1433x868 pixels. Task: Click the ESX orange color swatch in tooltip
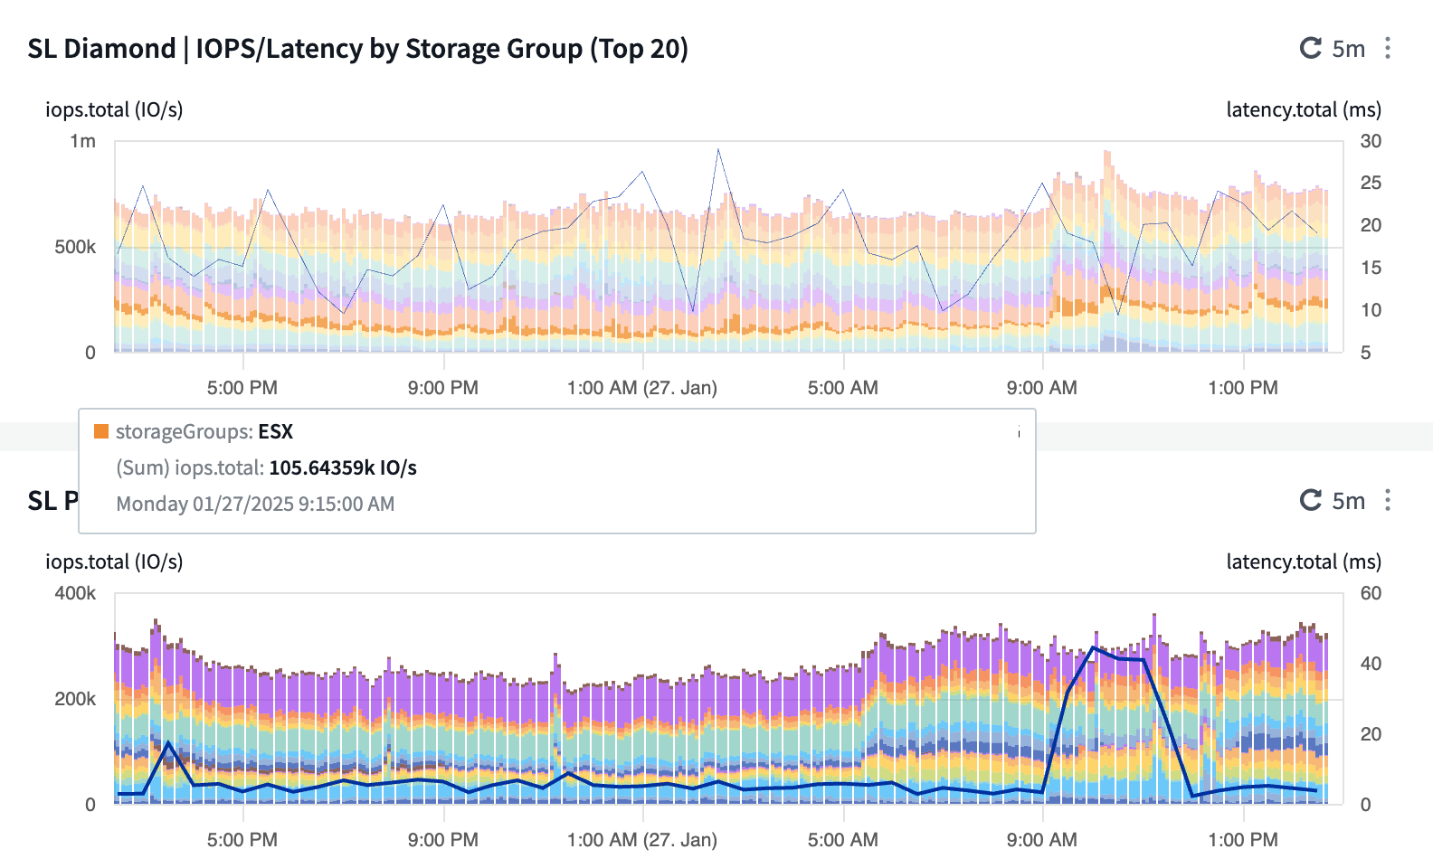coord(101,431)
